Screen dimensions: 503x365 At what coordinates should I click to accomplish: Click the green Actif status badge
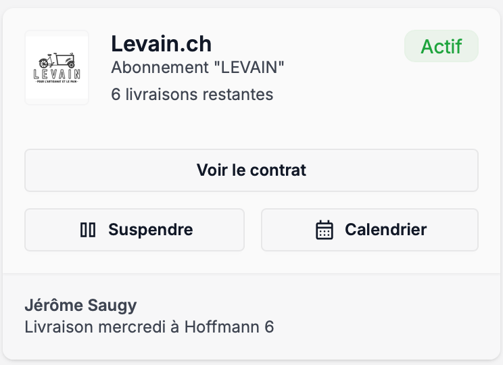click(441, 47)
